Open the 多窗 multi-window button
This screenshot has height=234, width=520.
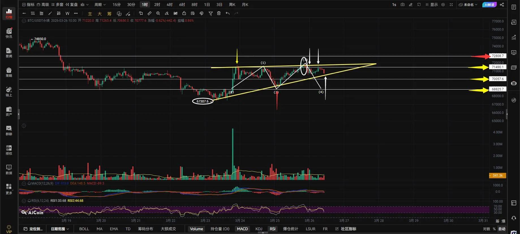(57, 5)
